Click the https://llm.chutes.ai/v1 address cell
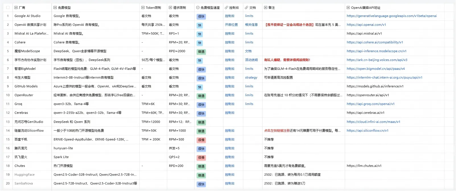The image size is (456, 191). 395,166
